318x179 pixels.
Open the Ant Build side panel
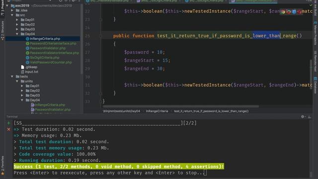(x=316, y=8)
